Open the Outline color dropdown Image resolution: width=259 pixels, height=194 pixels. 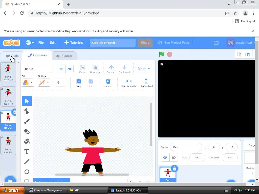pyautogui.click(x=48, y=83)
